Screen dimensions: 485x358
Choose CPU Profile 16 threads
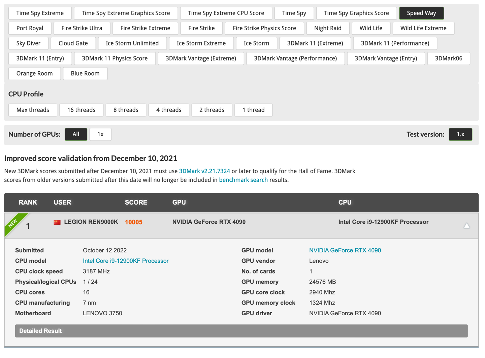coord(81,110)
